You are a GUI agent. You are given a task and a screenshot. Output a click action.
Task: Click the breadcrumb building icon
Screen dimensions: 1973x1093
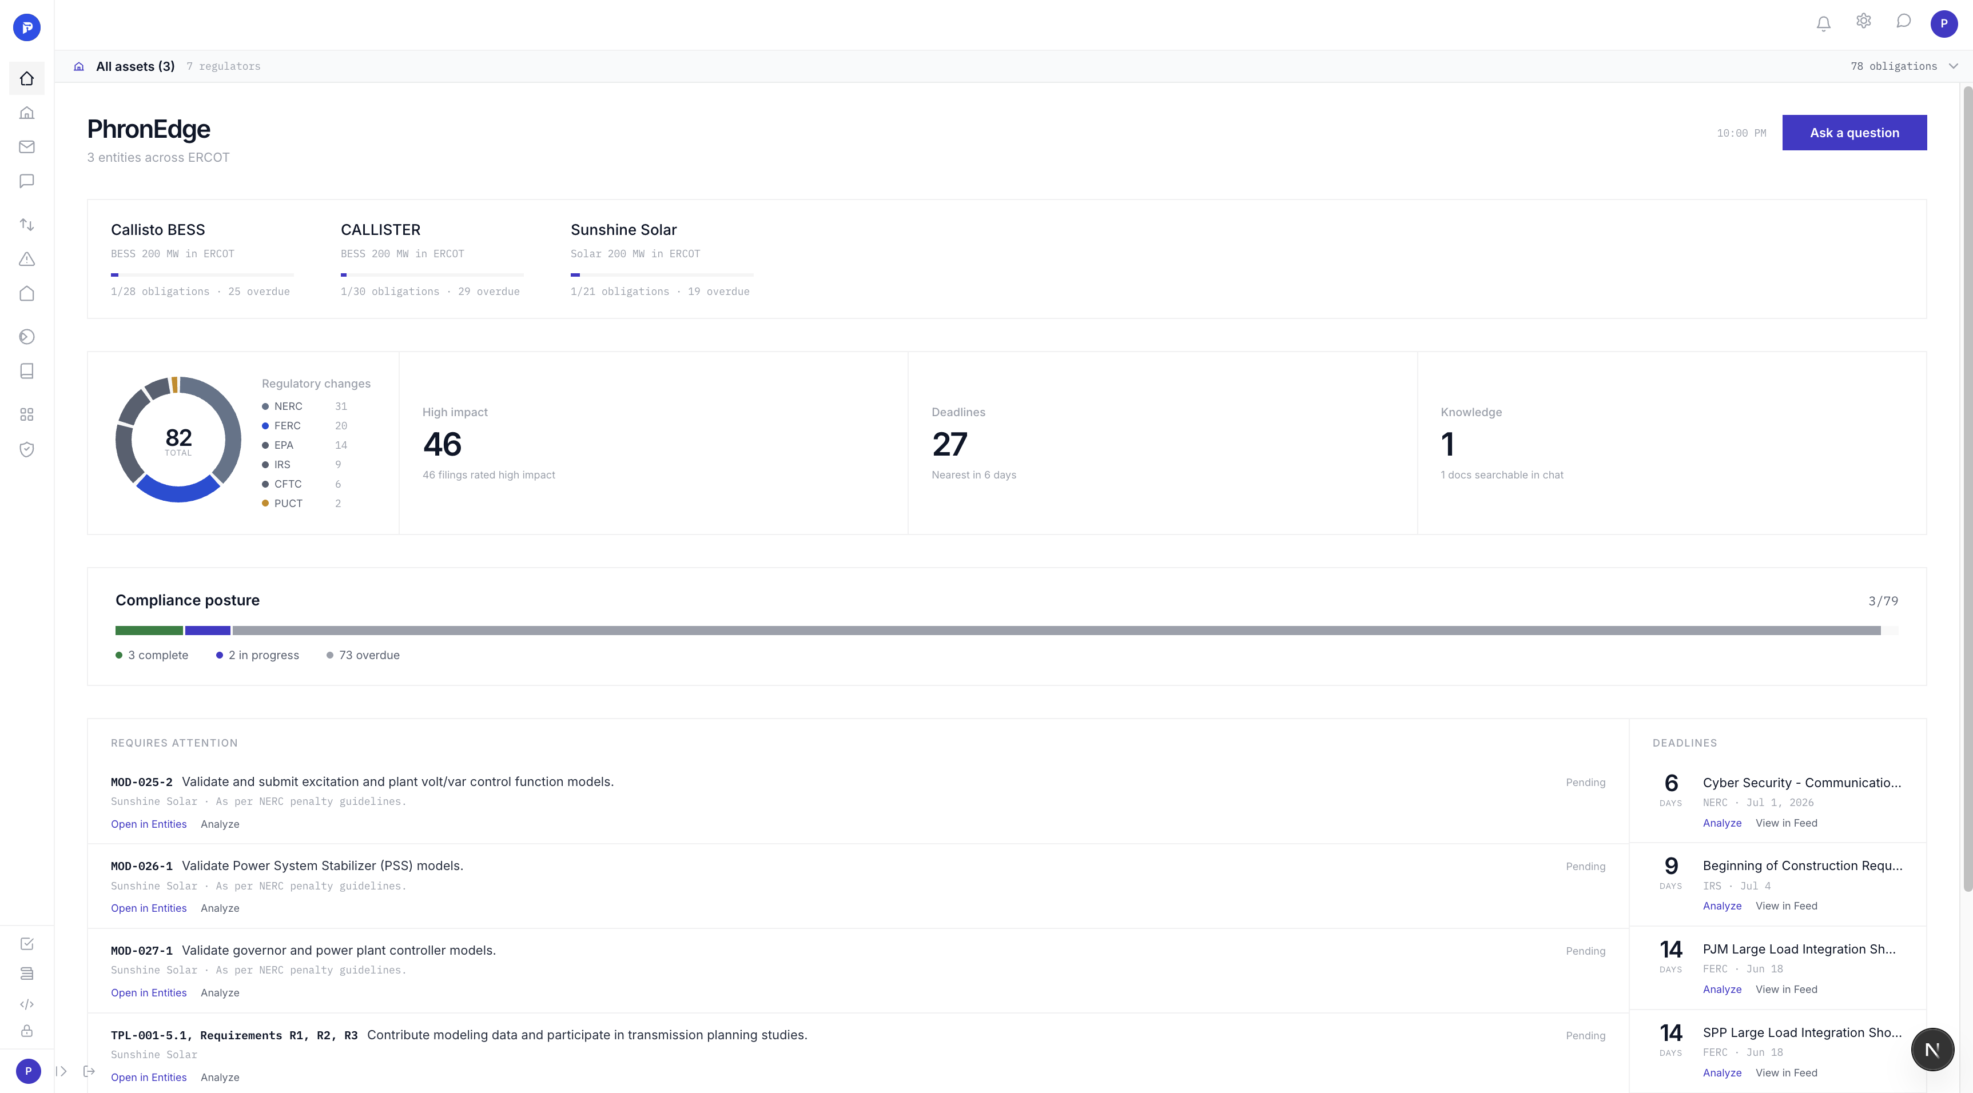(x=79, y=66)
